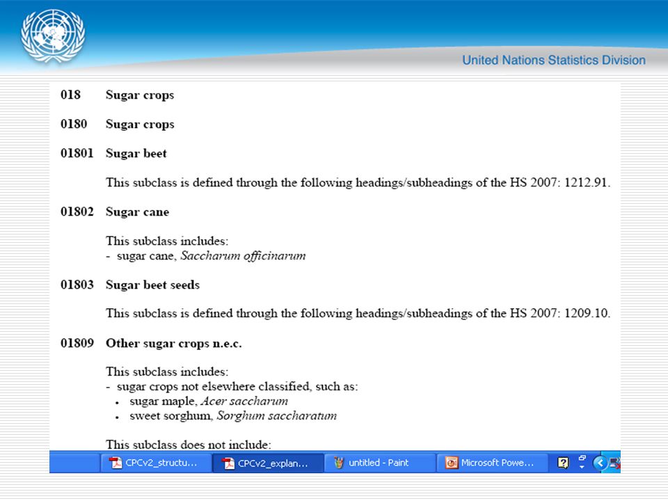668x501 pixels.
Task: Click 'This subclass does not include:' line
Action: pos(189,445)
